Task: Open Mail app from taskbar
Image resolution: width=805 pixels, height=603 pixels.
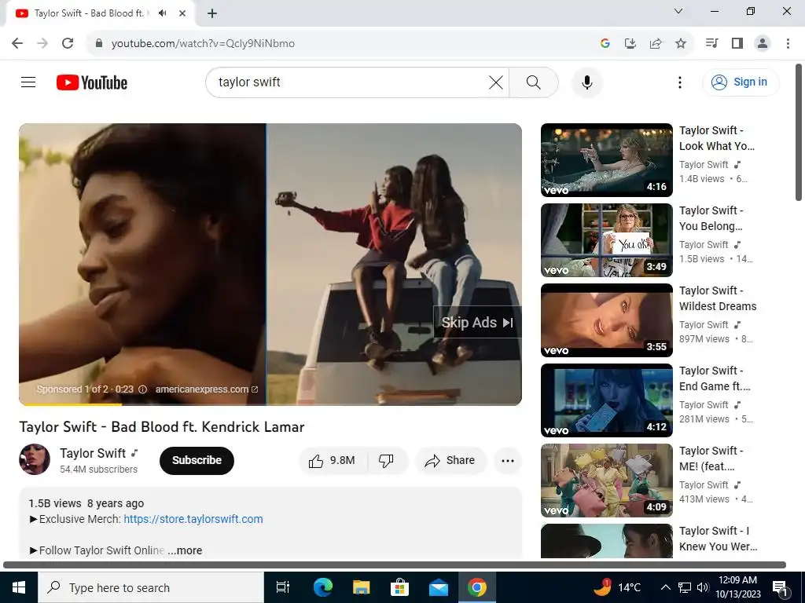Action: [439, 587]
